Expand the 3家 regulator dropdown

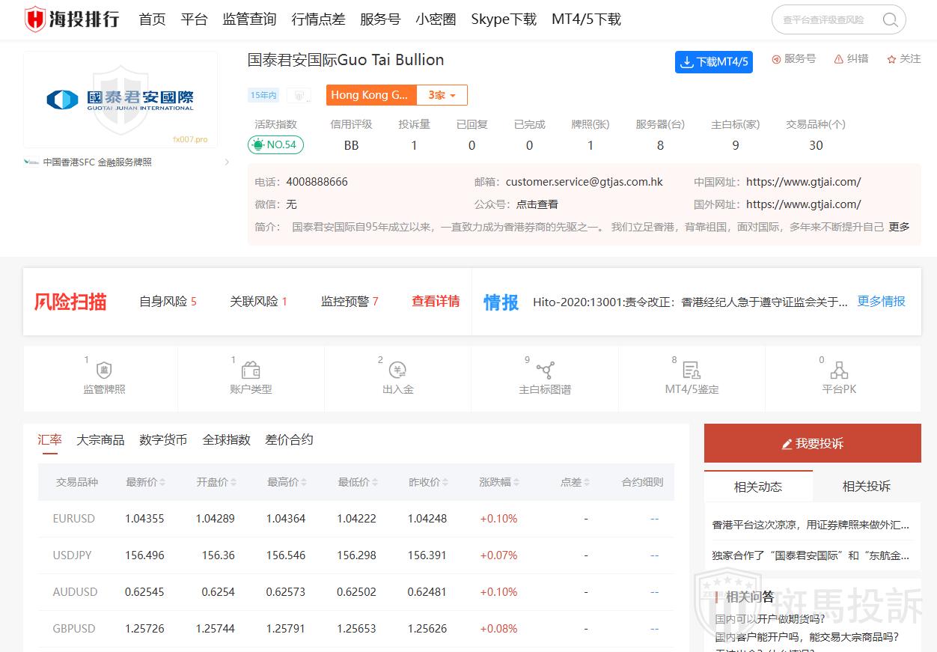click(442, 95)
